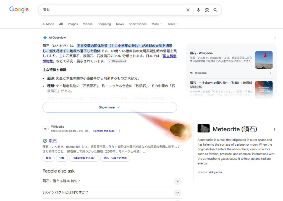Expand AI Overview with Show more
The width and height of the screenshot is (283, 201).
tap(110, 107)
